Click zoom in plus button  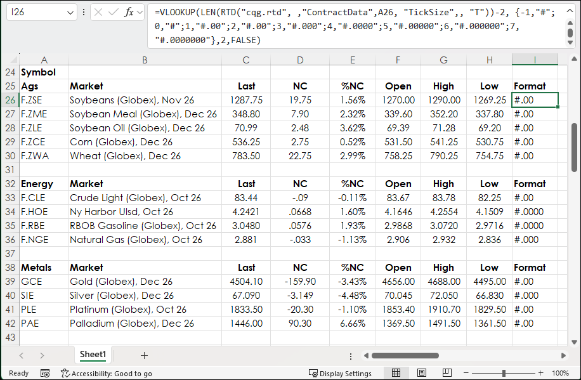541,373
